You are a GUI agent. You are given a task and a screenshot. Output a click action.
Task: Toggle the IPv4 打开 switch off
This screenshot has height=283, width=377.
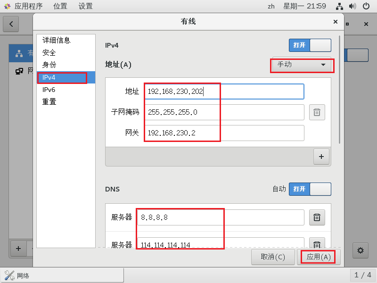310,45
